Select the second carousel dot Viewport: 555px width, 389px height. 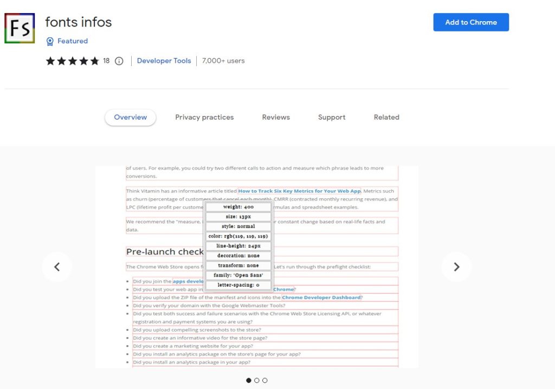[256, 380]
